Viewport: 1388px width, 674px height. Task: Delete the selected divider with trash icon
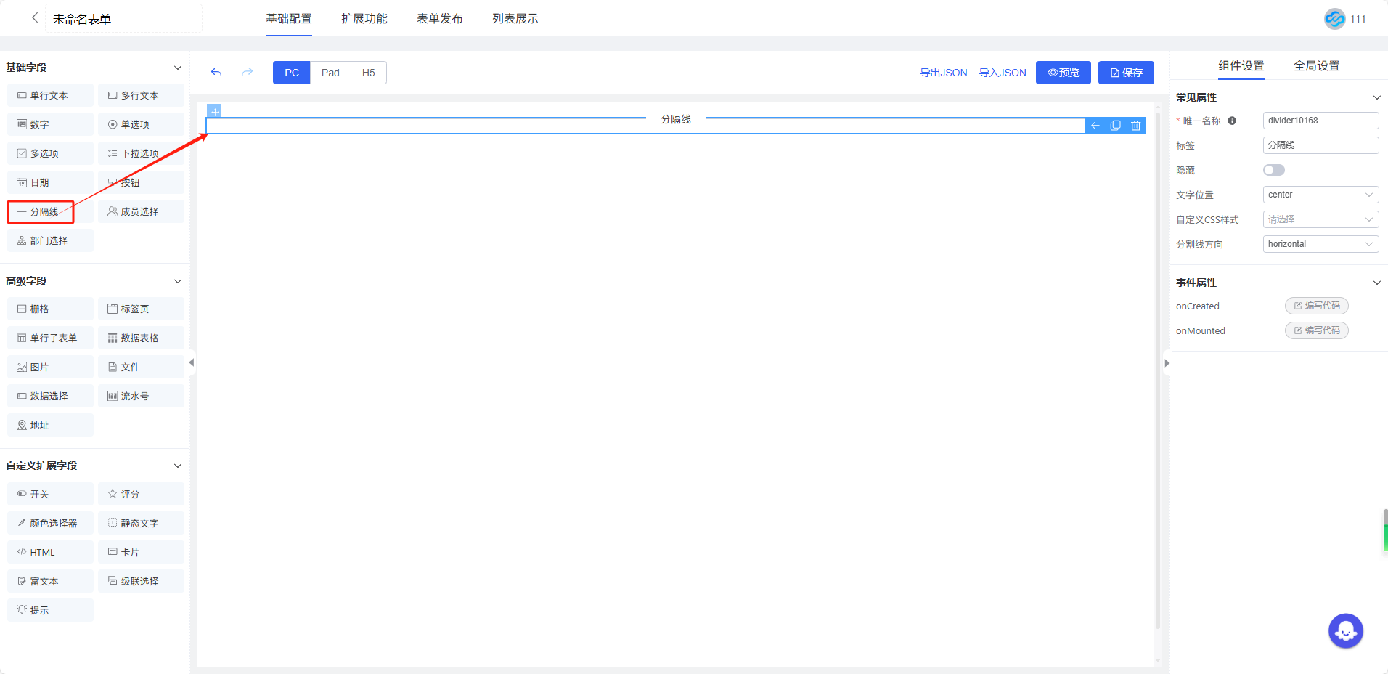click(1135, 126)
